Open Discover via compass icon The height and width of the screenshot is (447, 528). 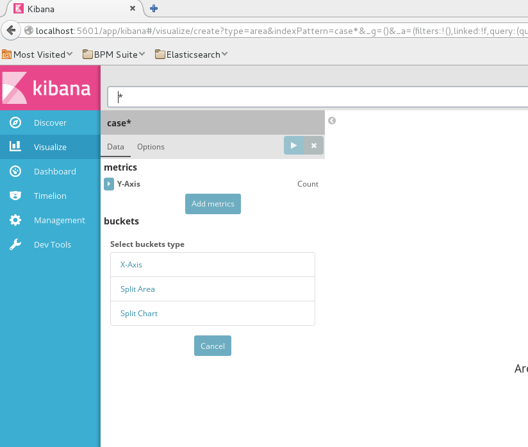point(15,122)
